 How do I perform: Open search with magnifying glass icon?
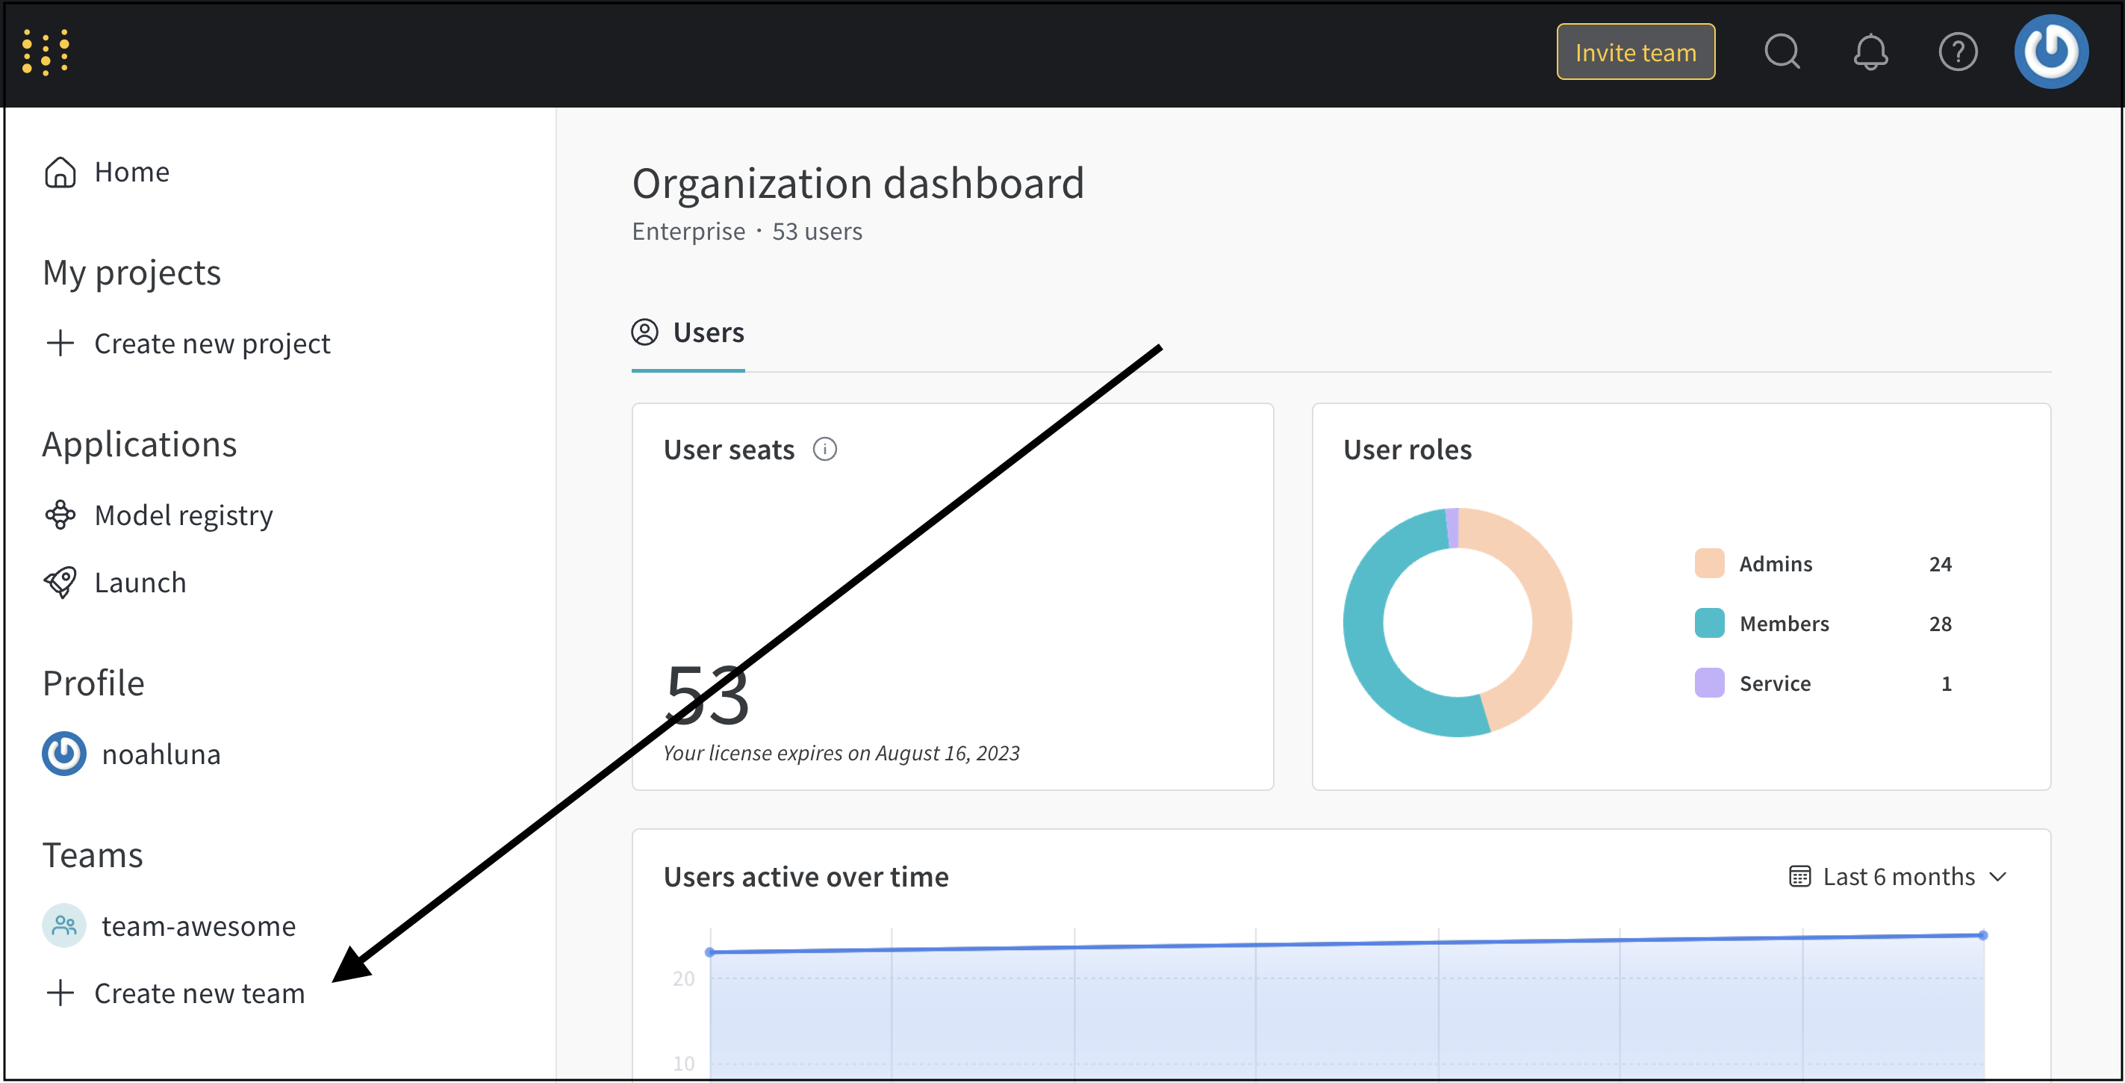click(1781, 52)
